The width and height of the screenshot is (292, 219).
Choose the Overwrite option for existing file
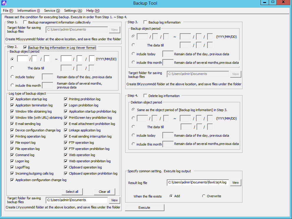pyautogui.click(x=204, y=196)
